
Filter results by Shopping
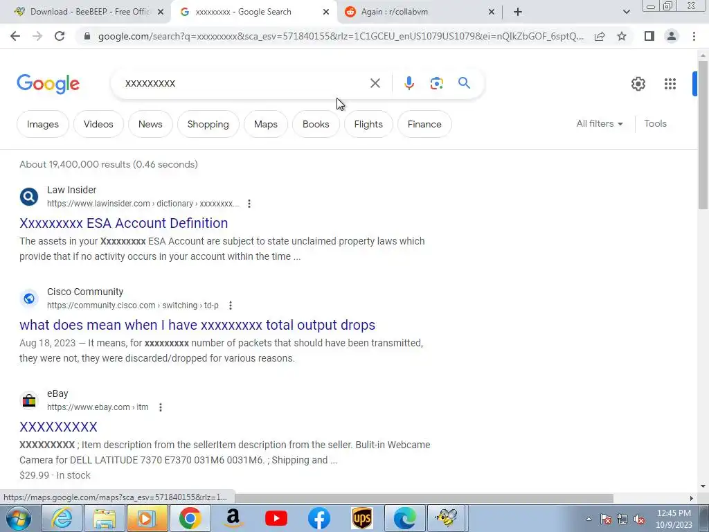coord(208,124)
